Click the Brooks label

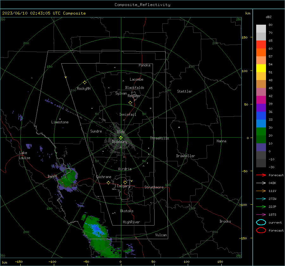coord(225,221)
